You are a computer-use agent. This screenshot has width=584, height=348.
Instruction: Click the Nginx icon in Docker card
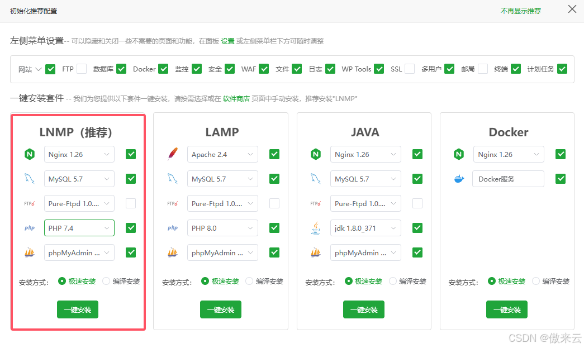tap(459, 154)
